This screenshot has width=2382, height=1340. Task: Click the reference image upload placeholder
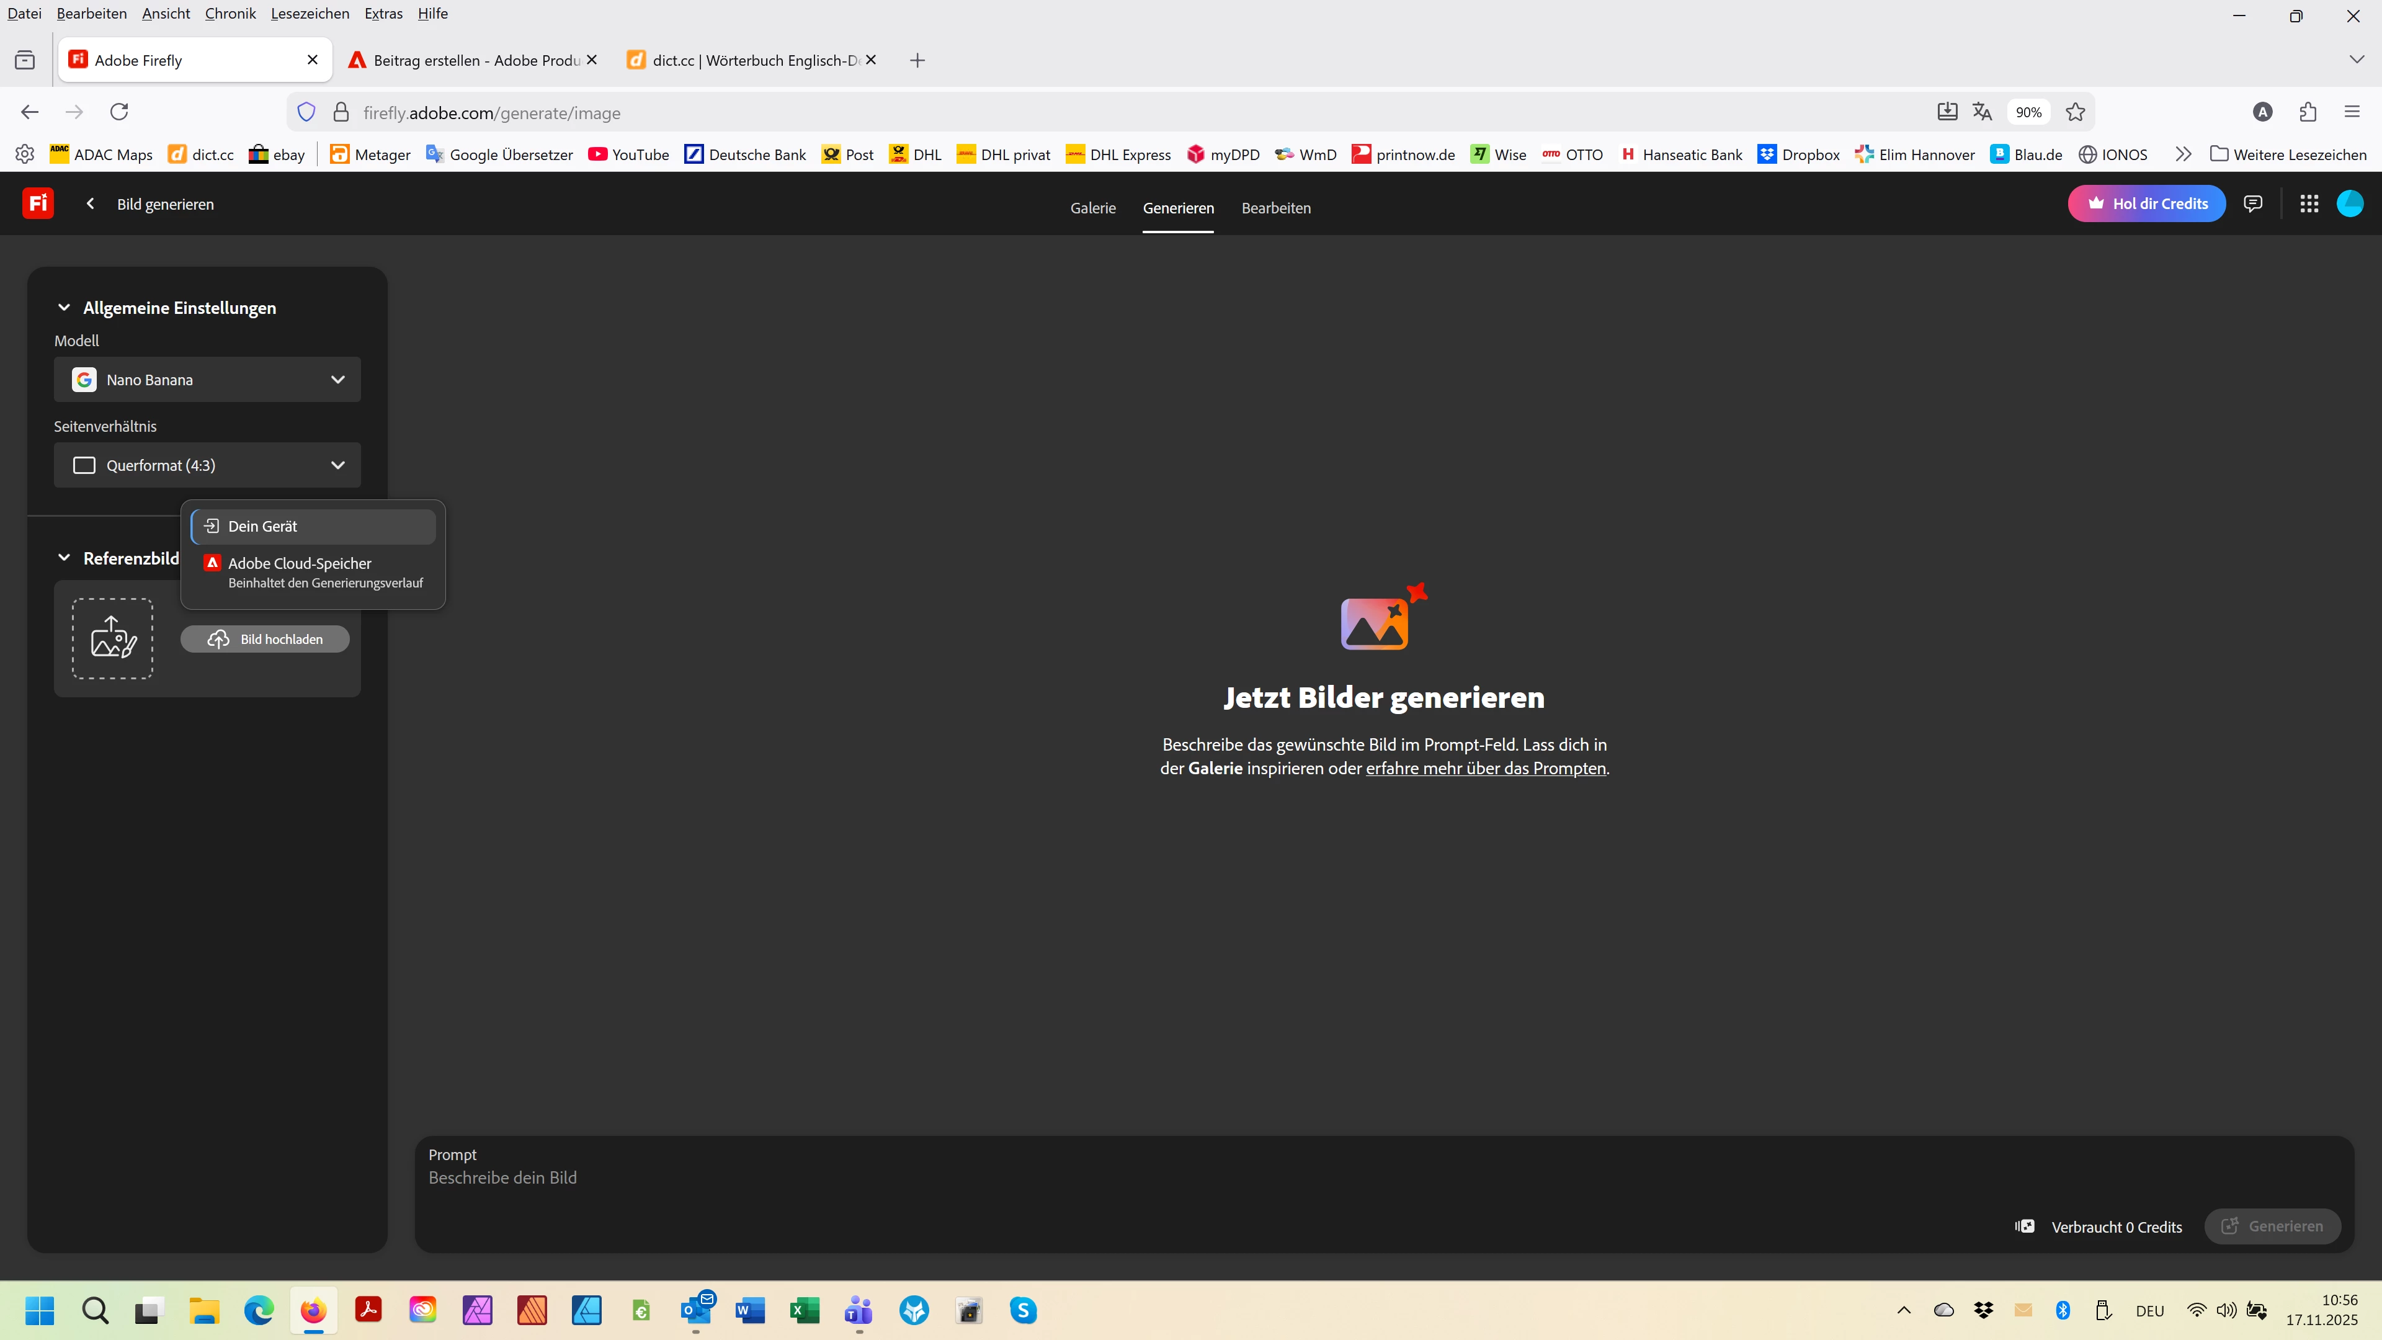pyautogui.click(x=113, y=638)
